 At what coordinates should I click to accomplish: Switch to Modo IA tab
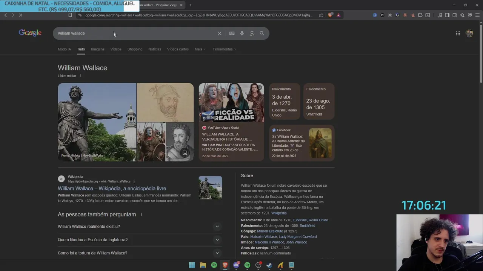[x=64, y=49]
